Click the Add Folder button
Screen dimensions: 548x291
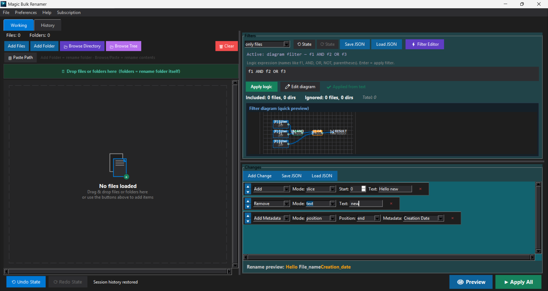[x=44, y=46]
